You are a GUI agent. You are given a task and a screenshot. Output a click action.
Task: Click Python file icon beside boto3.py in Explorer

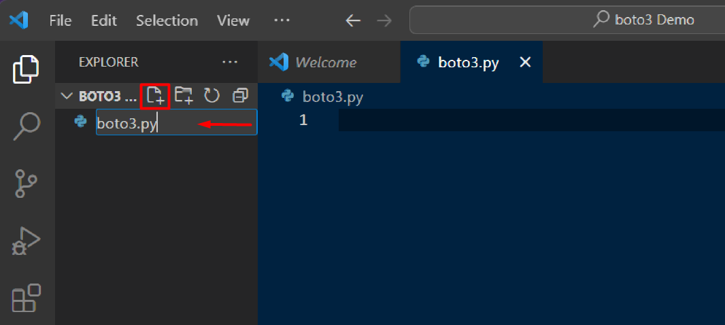81,122
